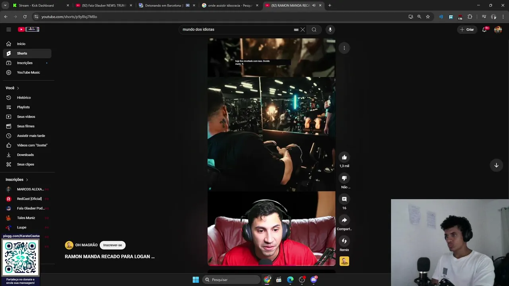
Task: Open MARCOS ALEXA... subscription channel
Action: [27, 189]
